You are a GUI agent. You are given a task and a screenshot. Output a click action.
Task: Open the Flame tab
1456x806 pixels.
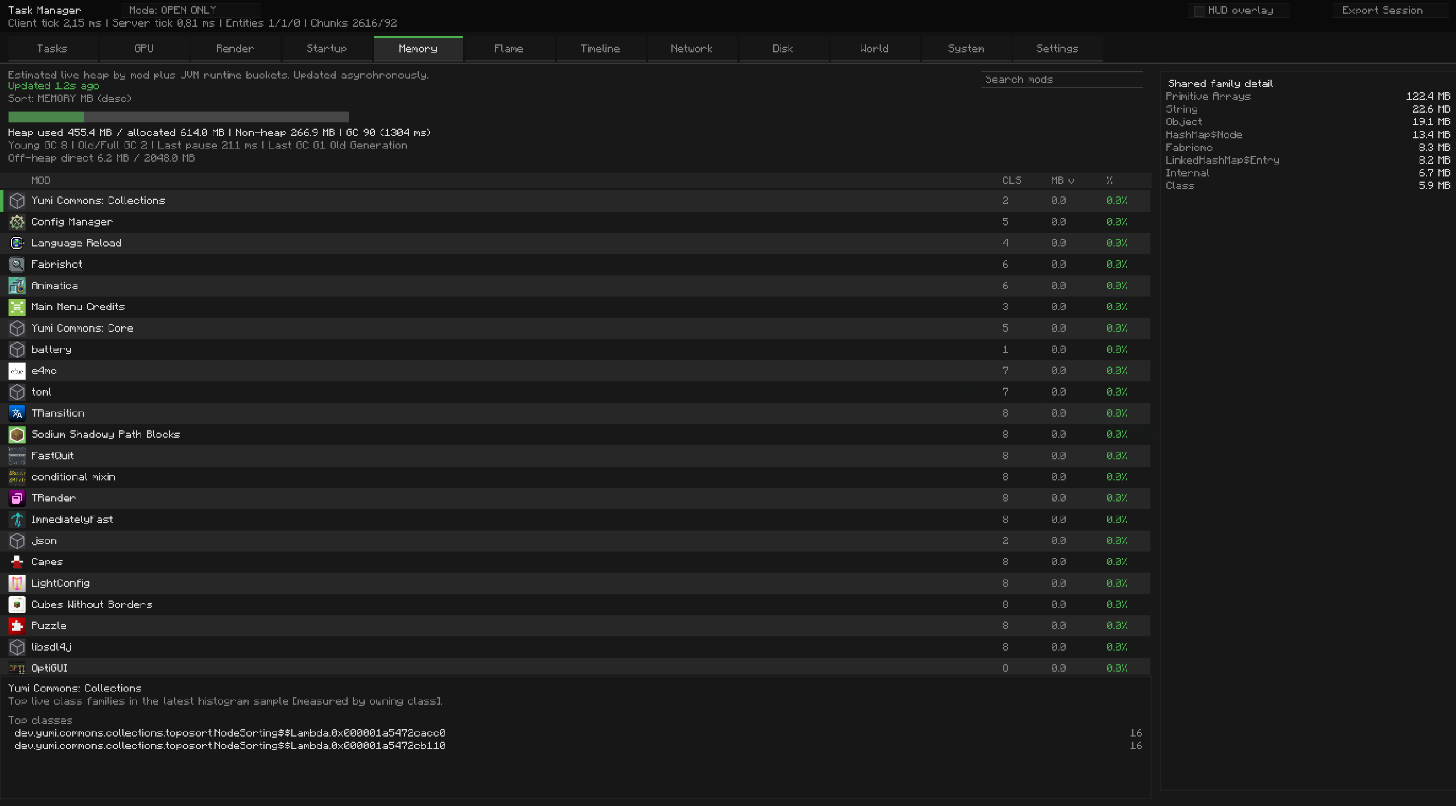(x=509, y=49)
